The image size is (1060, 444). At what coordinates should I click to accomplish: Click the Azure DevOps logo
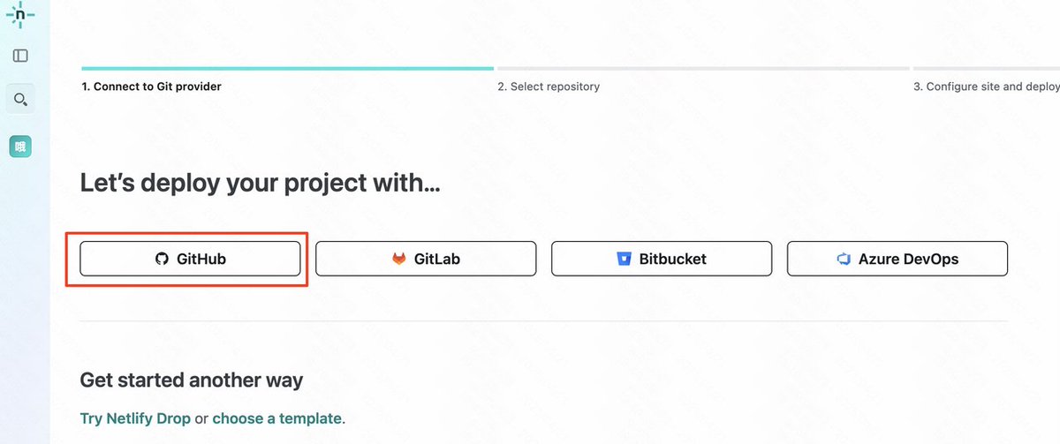pos(843,260)
